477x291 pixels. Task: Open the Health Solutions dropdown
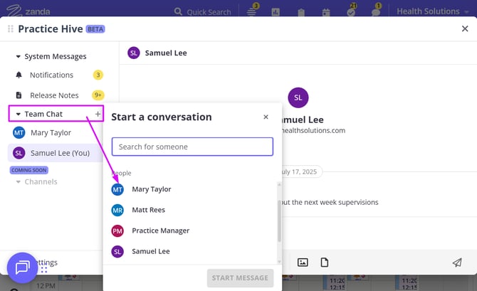point(432,11)
